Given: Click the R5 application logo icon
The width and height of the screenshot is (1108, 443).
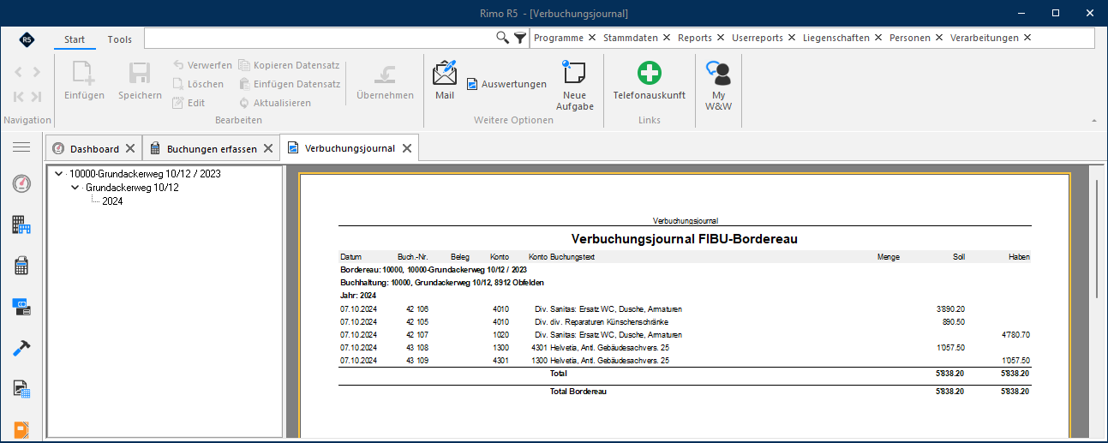Looking at the screenshot, I should coord(27,39).
